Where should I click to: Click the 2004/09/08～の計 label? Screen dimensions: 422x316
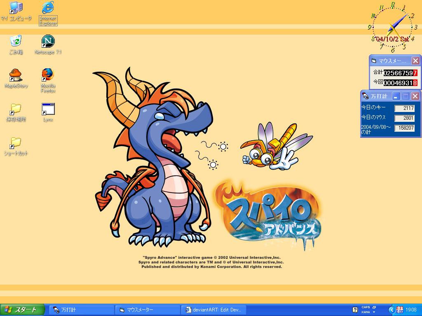[376, 129]
